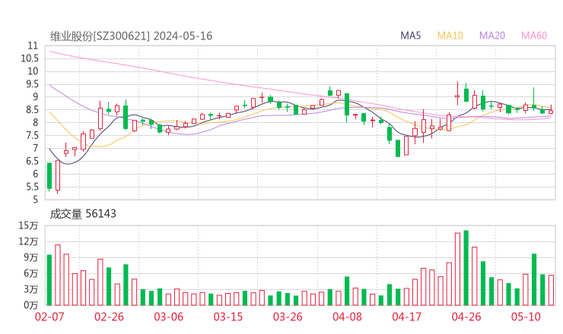Click the 04-08 date axis label

click(x=347, y=317)
